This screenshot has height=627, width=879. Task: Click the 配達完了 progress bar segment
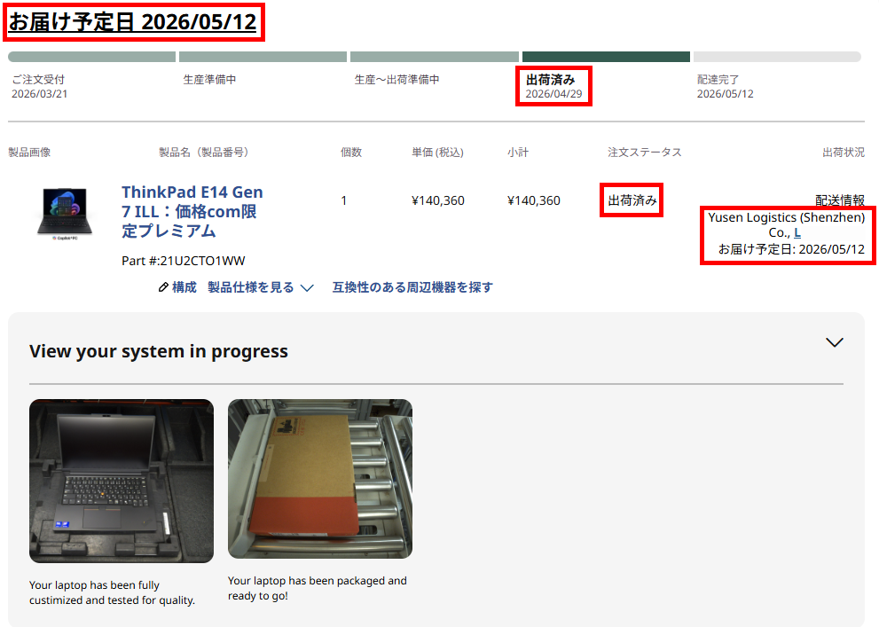point(777,57)
